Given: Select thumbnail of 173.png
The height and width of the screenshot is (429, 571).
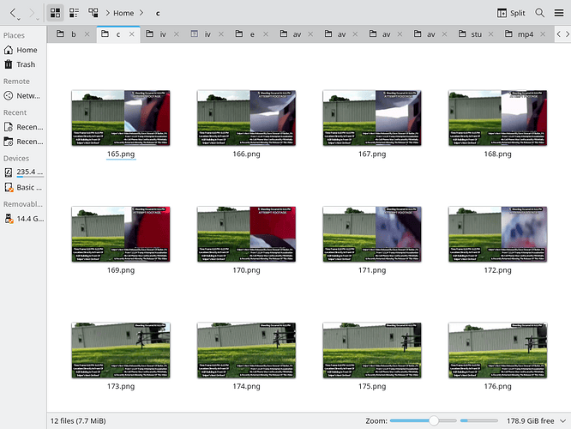Looking at the screenshot, I should point(121,350).
